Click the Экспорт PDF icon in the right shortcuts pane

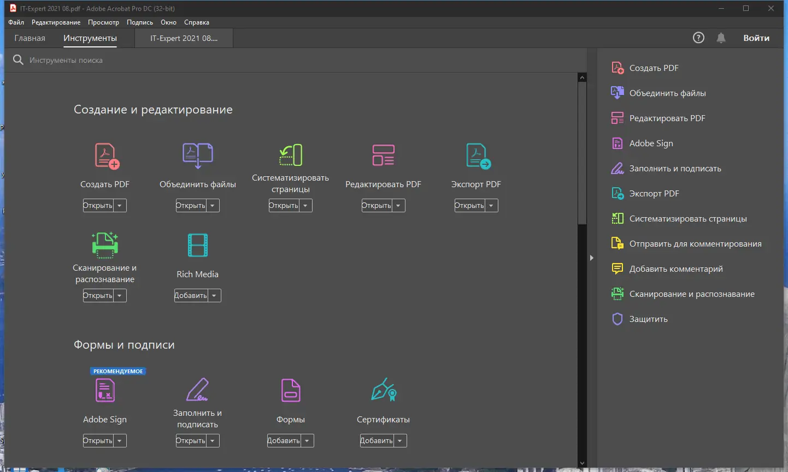tap(618, 194)
